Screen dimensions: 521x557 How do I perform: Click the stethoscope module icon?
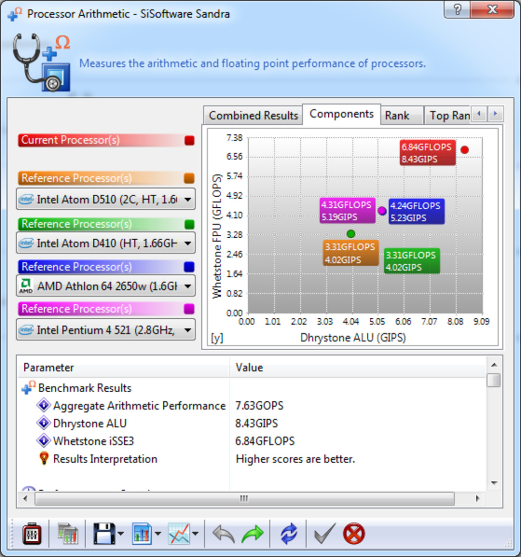(41, 62)
